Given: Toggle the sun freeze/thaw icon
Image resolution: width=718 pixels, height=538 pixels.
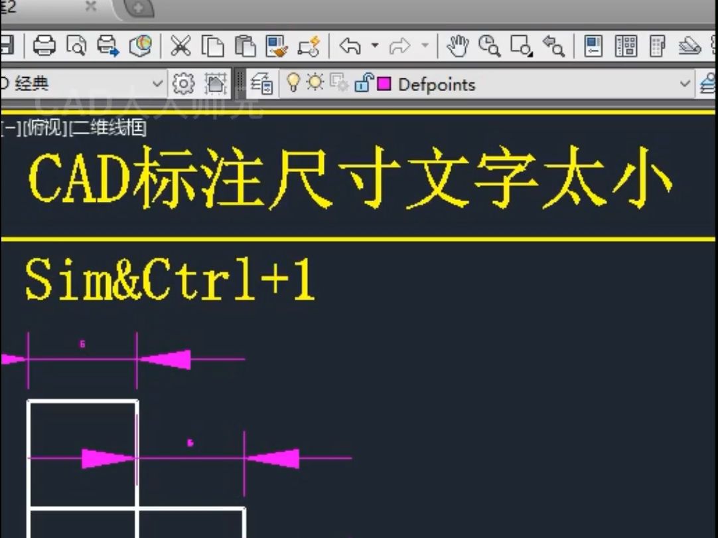Looking at the screenshot, I should pos(315,84).
